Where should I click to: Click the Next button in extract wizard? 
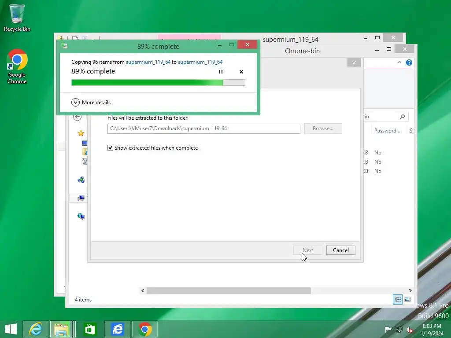308,250
